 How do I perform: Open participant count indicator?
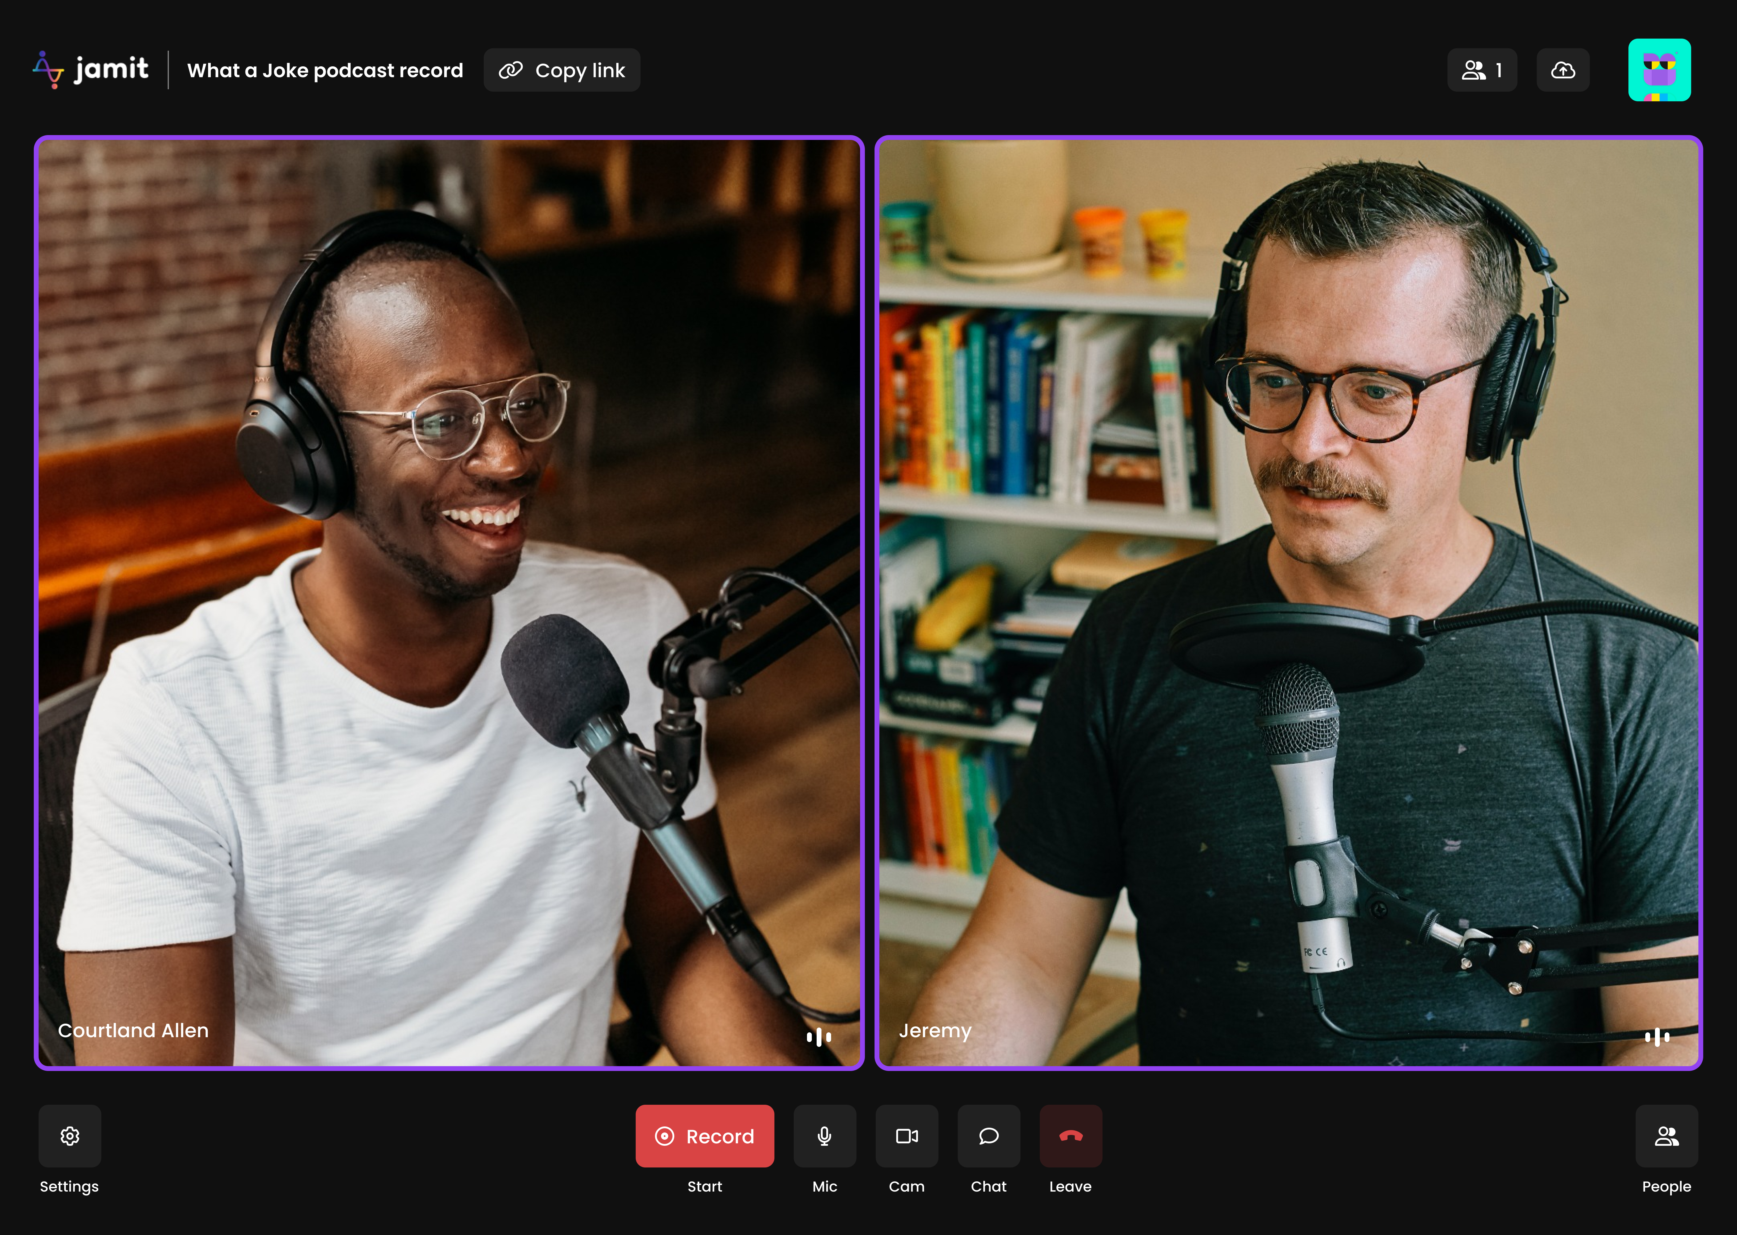click(1482, 70)
